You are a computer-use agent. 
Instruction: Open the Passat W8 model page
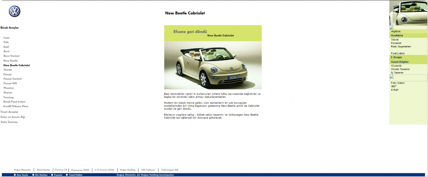[x=10, y=84]
